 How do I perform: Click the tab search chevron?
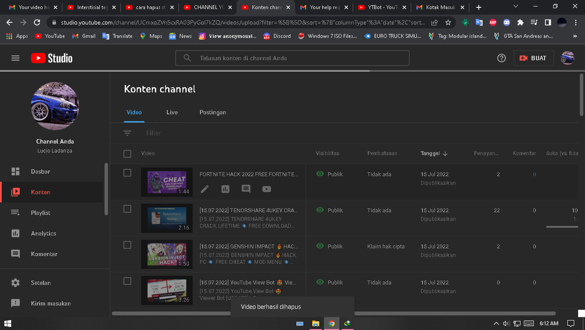coord(516,7)
